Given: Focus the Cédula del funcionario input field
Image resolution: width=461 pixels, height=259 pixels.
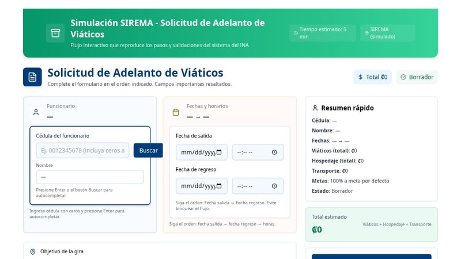Looking at the screenshot, I should click(x=82, y=150).
